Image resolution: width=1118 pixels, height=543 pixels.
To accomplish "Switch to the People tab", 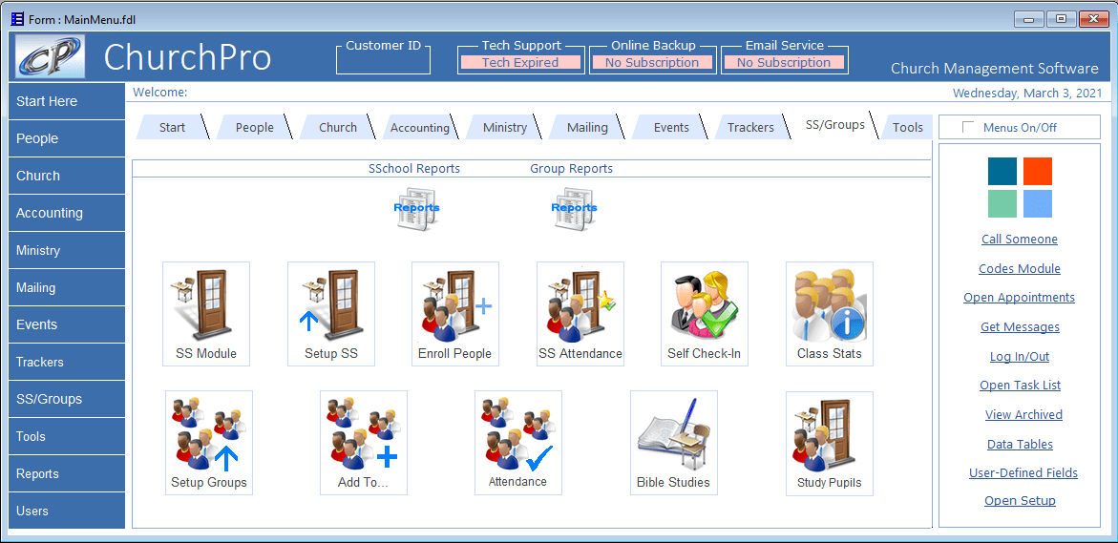I will [255, 128].
